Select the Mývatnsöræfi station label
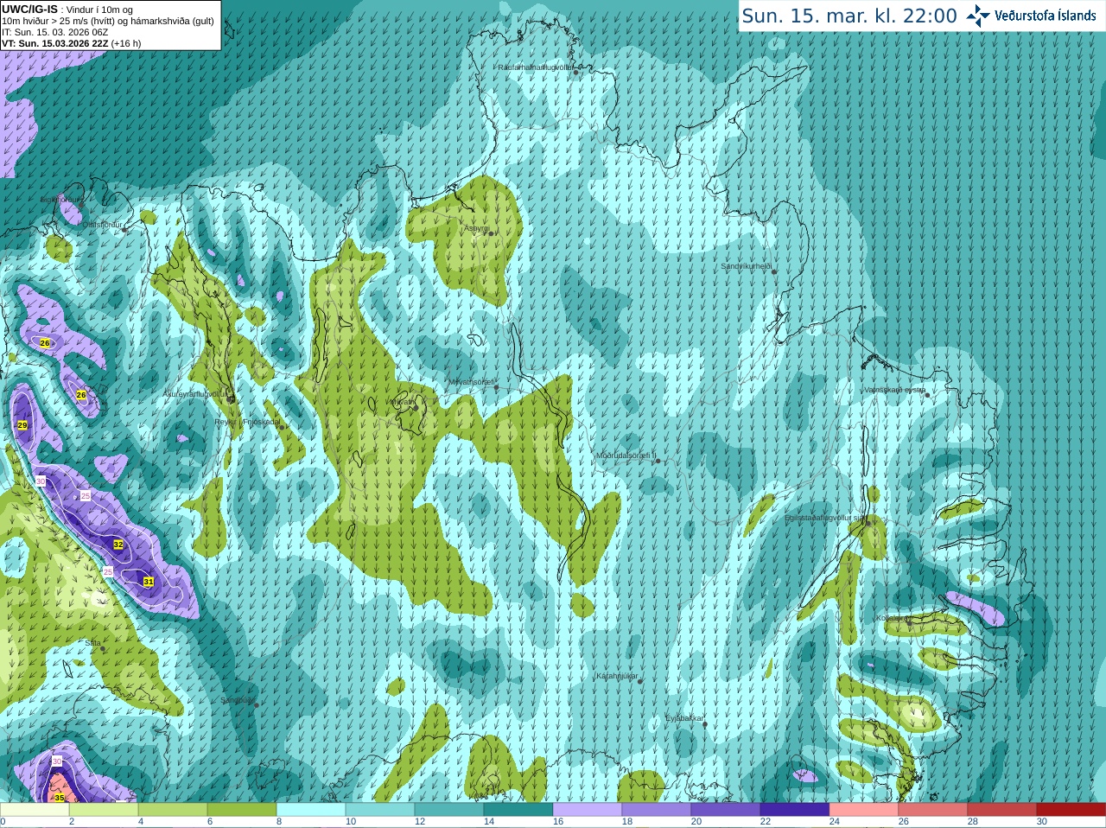The width and height of the screenshot is (1106, 828). (x=471, y=381)
